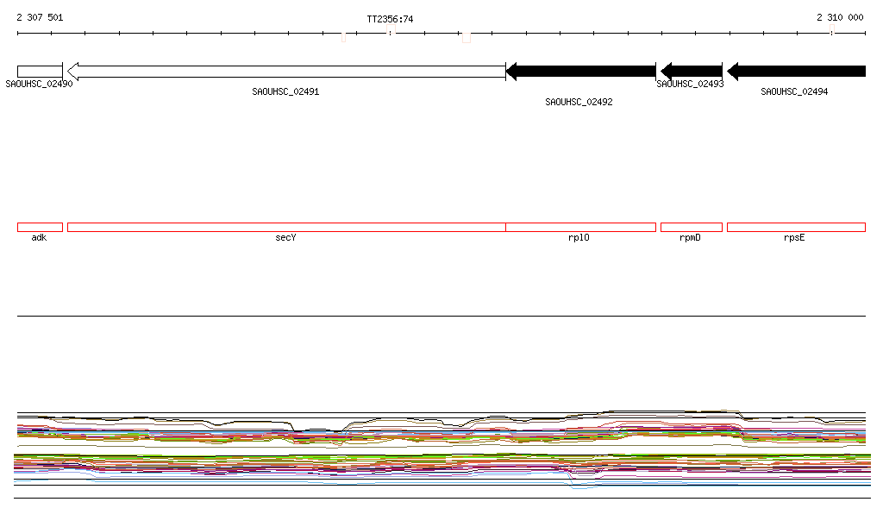Image resolution: width=883 pixels, height=527 pixels.
Task: Select the SAOUHSC_02492 black gene arrow
Action: coord(580,72)
